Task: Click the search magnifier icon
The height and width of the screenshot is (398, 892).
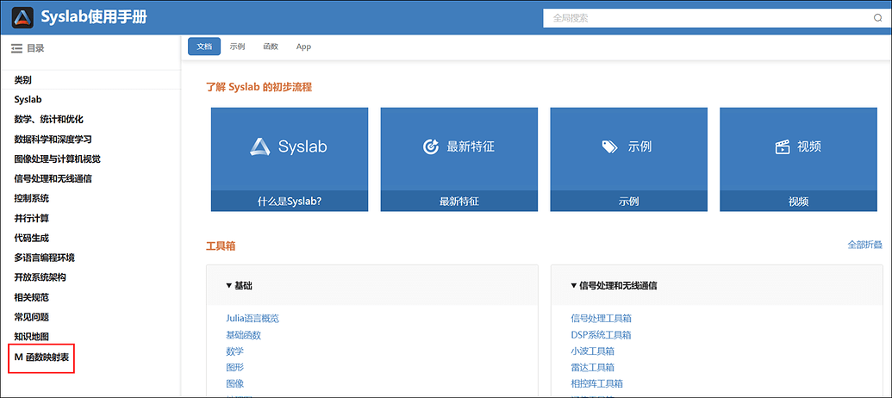Action: (x=877, y=18)
